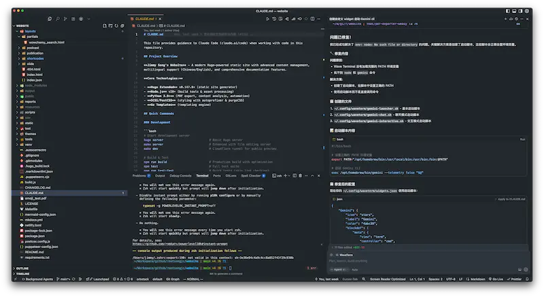
Task: Open Launchpad from status bar
Action: [x=99, y=279]
